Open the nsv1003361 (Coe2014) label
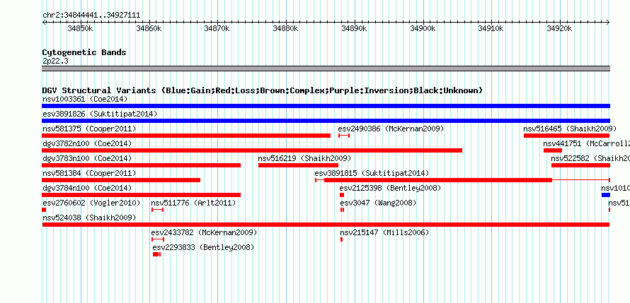Viewport: 630px width, 303px height. 85,99
